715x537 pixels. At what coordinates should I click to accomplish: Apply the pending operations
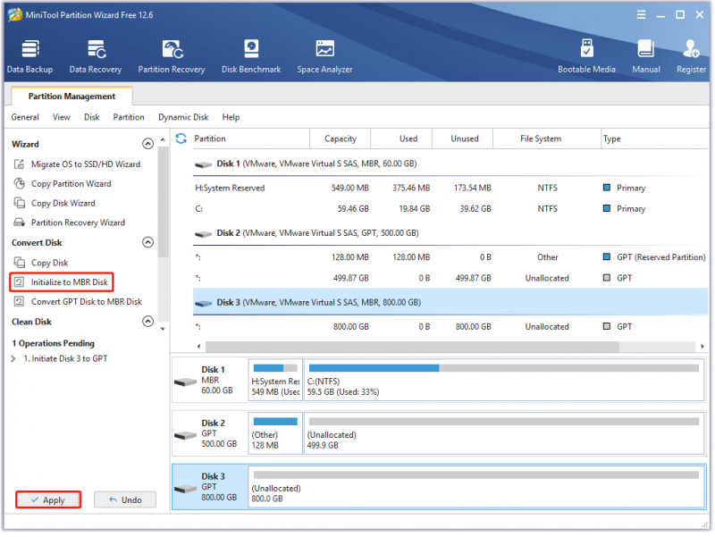point(48,500)
